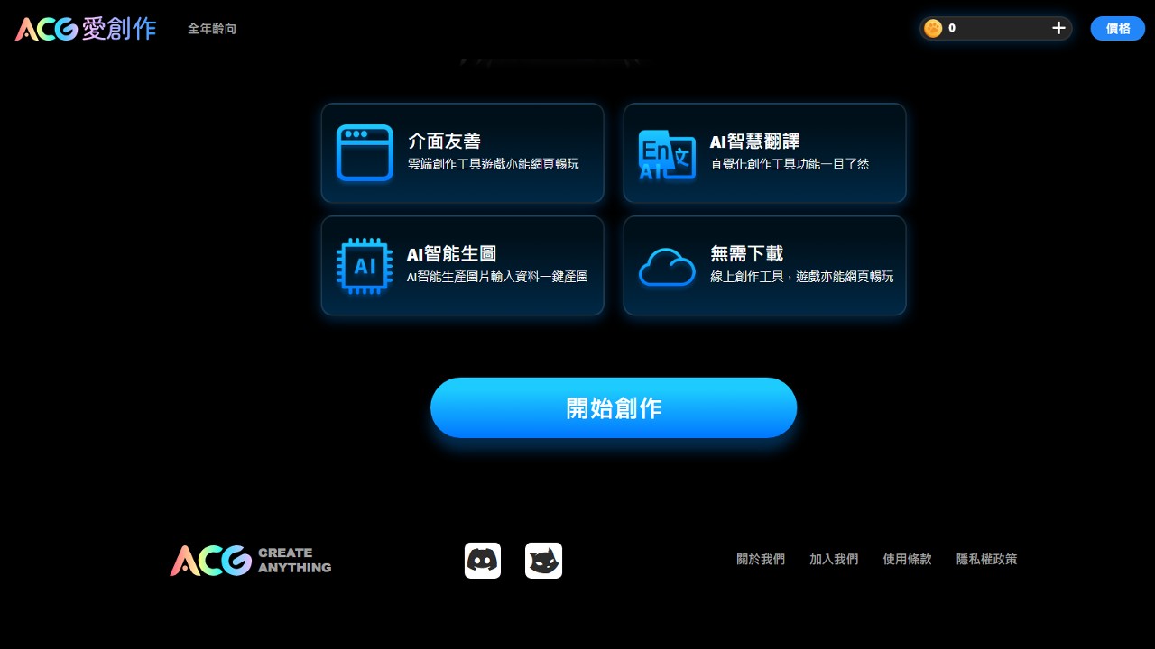Select the AI智慧翻譯 card title
This screenshot has height=649, width=1155.
[x=754, y=142]
